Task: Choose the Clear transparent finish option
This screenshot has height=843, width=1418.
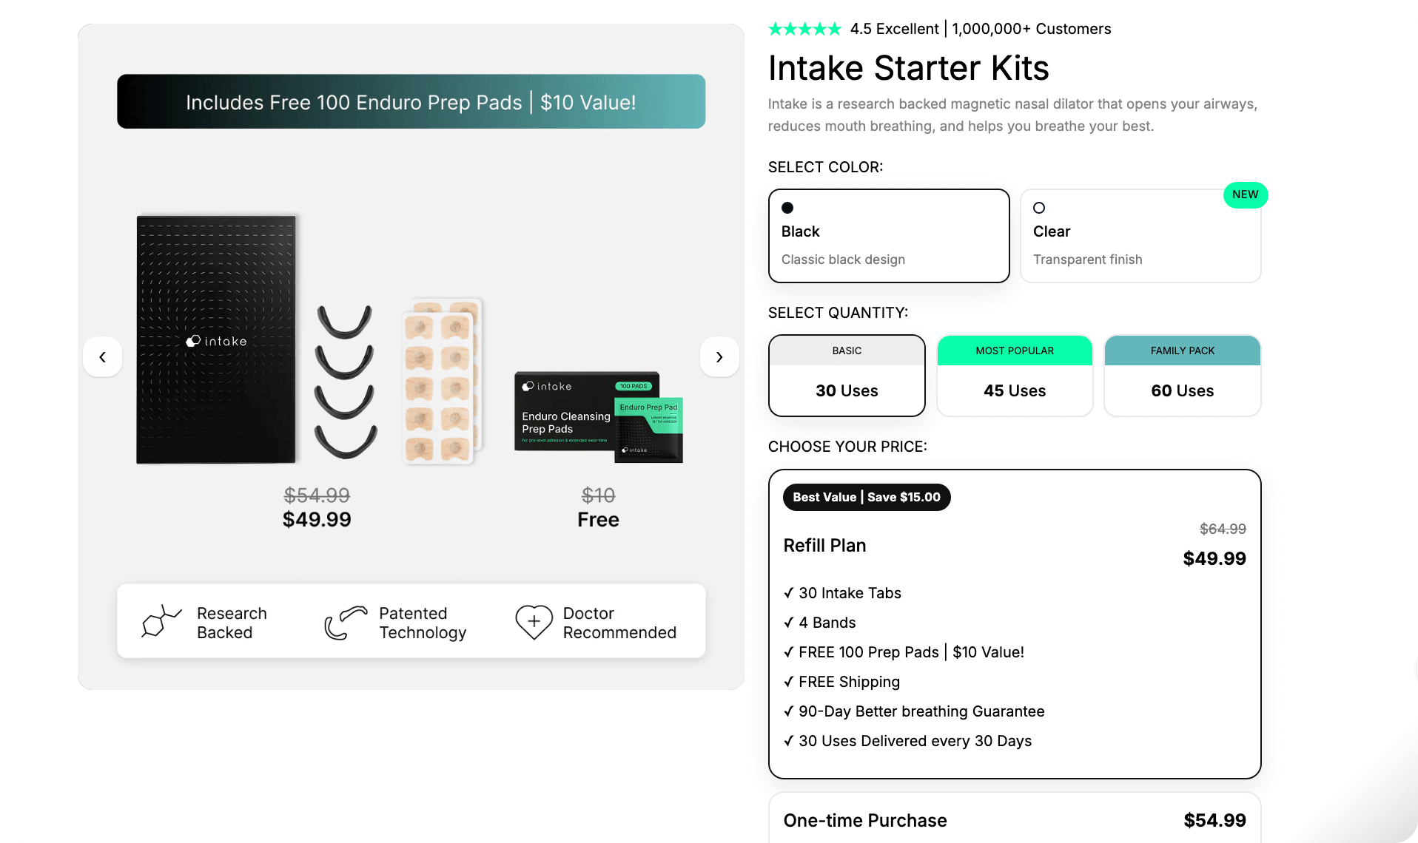Action: (x=1140, y=236)
